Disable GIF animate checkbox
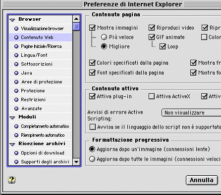221x195 pixels. click(152, 37)
